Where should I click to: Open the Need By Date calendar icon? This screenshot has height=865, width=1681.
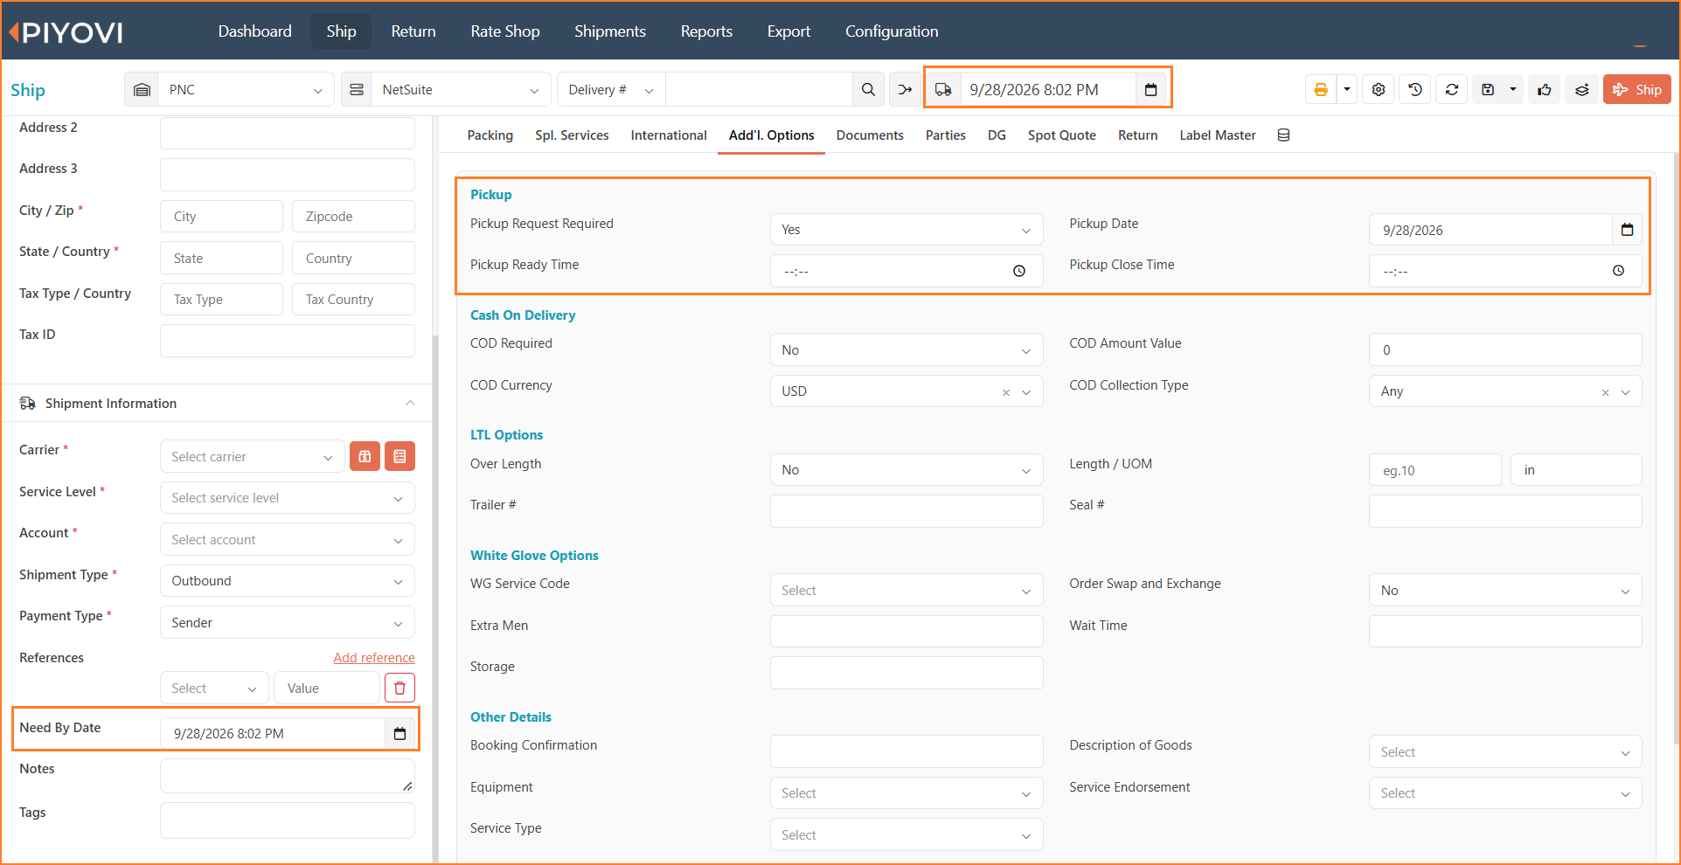[x=399, y=733]
